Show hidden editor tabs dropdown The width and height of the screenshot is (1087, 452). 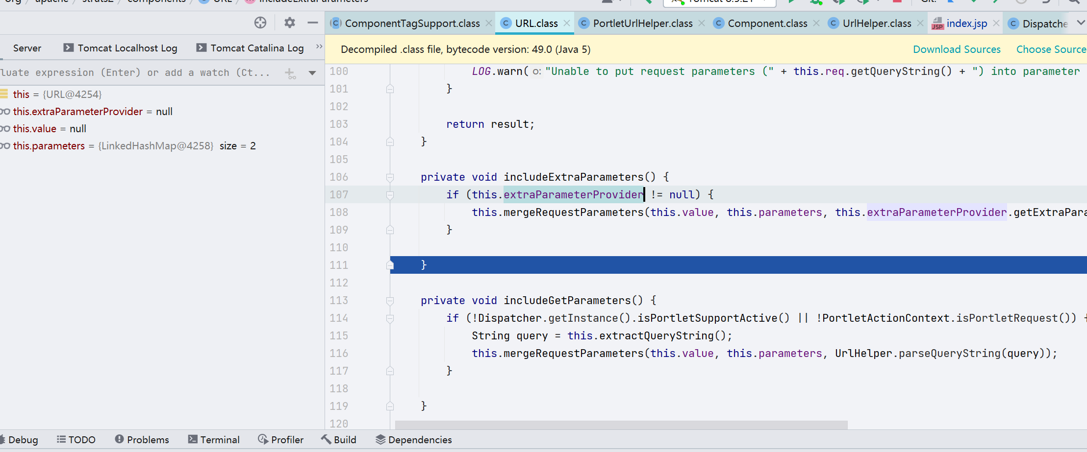tap(1081, 23)
